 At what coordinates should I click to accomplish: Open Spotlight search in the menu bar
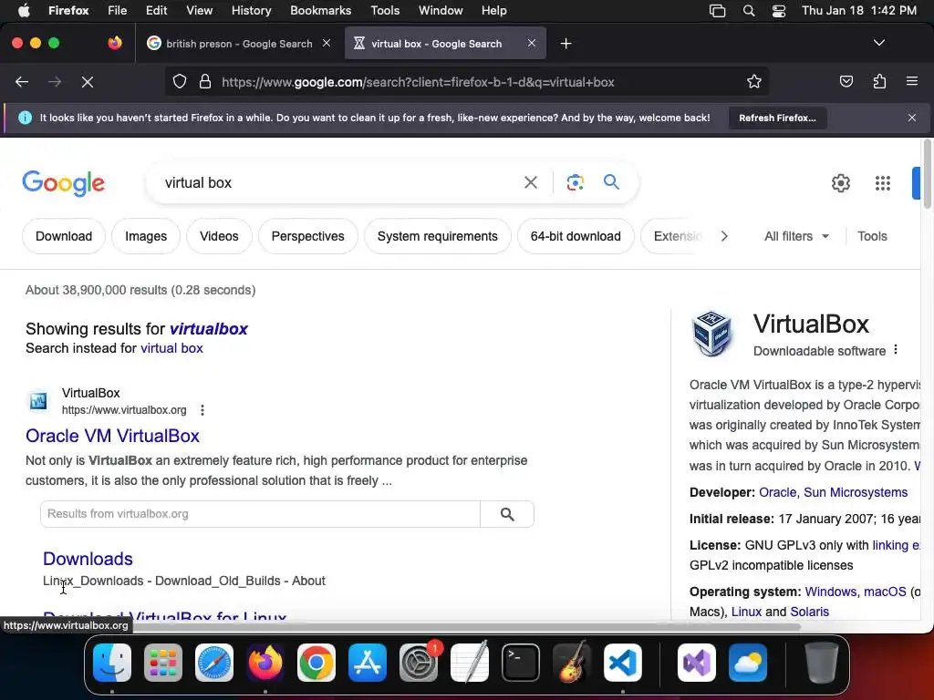tap(749, 11)
